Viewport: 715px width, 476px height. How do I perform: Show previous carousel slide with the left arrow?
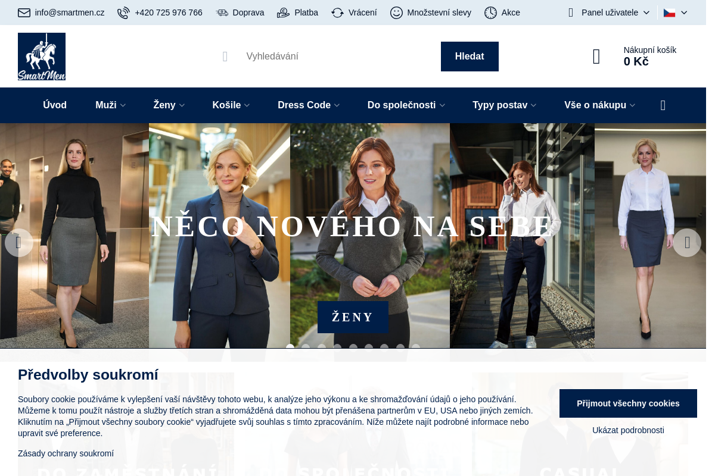click(18, 243)
